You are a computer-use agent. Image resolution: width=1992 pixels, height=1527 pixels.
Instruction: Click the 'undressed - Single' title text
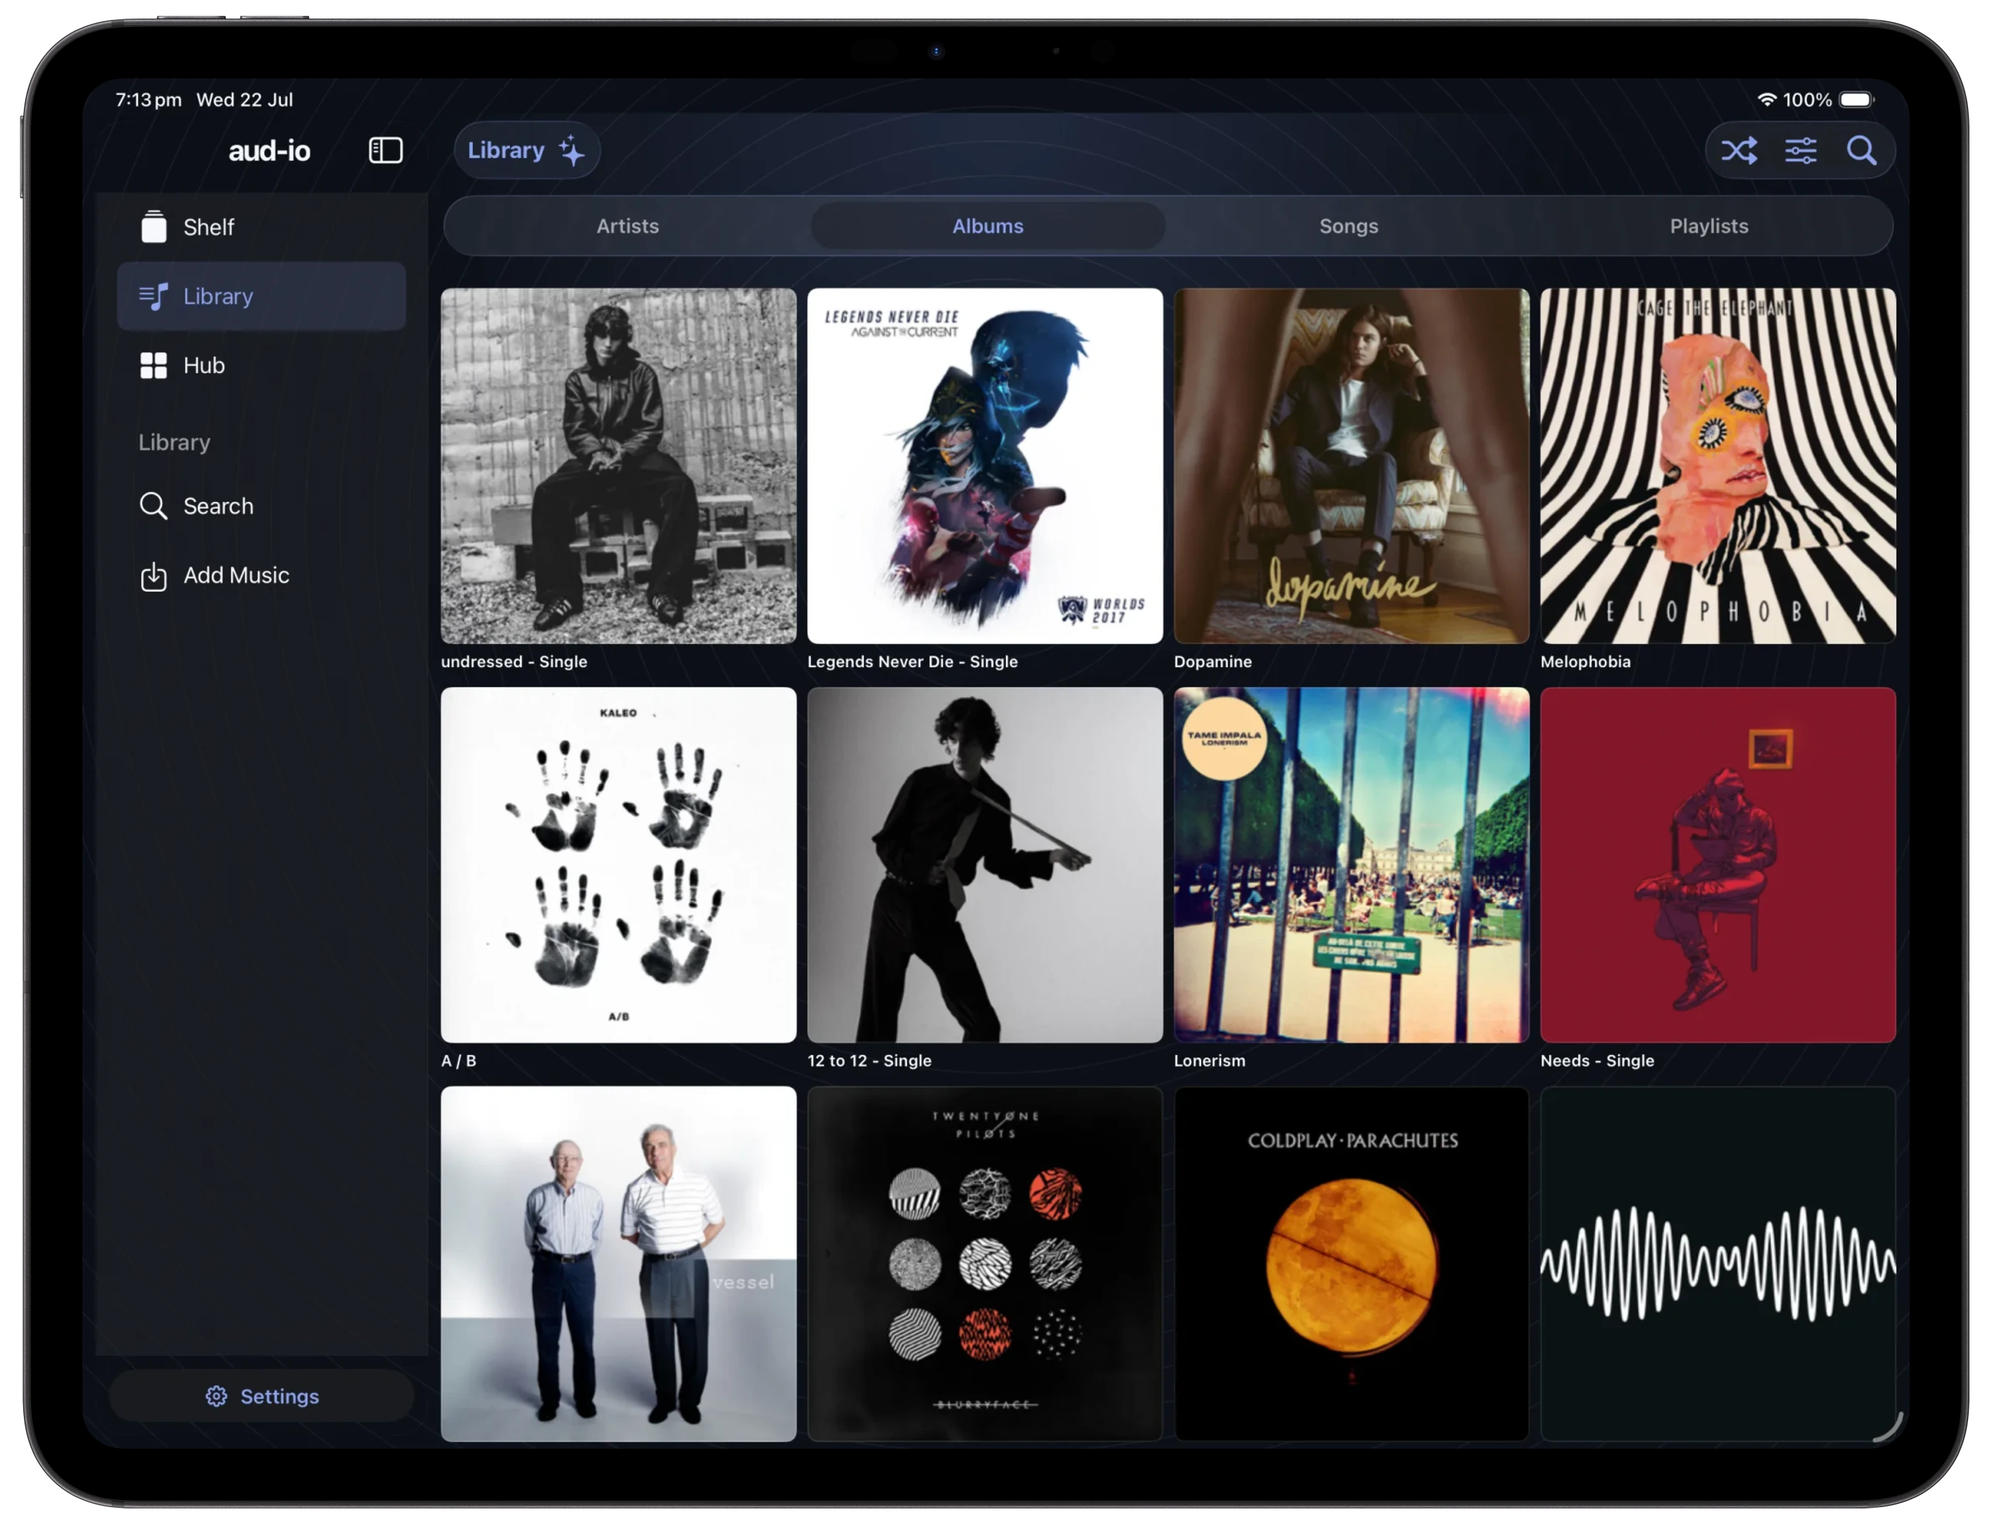pyautogui.click(x=514, y=662)
